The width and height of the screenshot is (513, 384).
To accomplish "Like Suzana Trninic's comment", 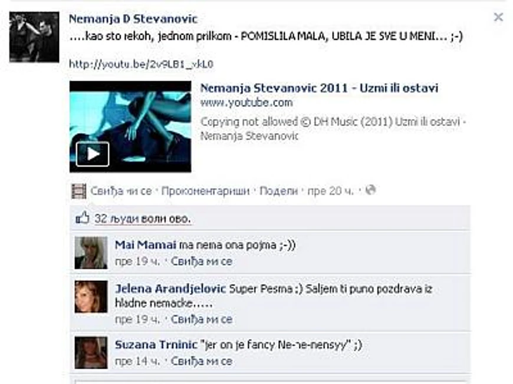I will coord(202,361).
